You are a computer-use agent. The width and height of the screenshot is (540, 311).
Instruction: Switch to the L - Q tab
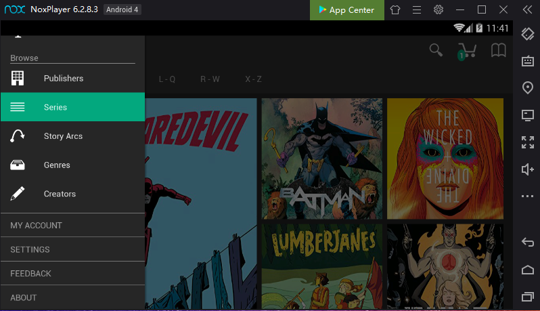167,79
